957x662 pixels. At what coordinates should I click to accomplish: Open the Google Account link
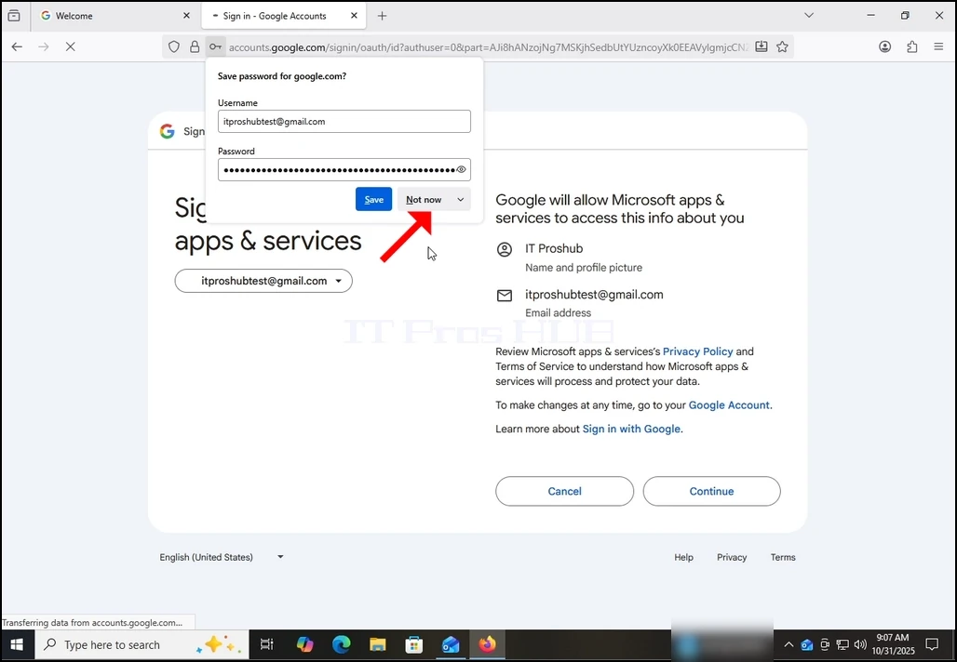[x=729, y=405]
